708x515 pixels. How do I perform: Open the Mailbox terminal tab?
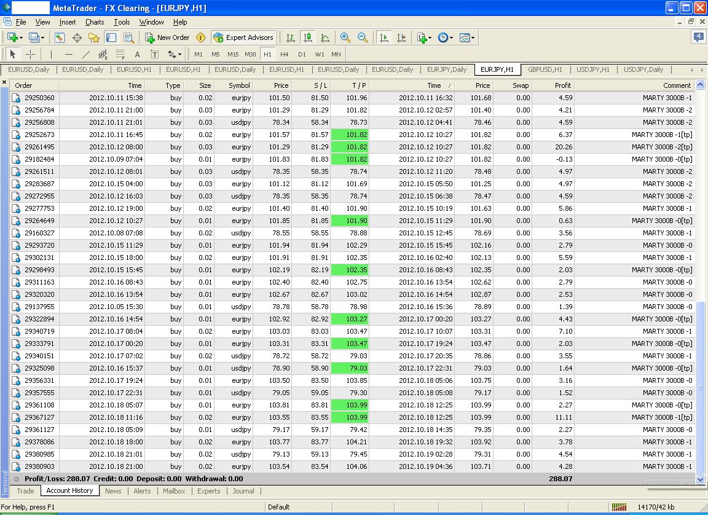click(174, 491)
